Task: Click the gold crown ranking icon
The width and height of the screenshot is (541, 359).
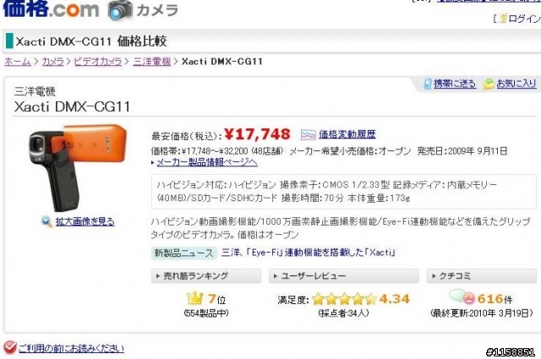Action: tap(195, 298)
